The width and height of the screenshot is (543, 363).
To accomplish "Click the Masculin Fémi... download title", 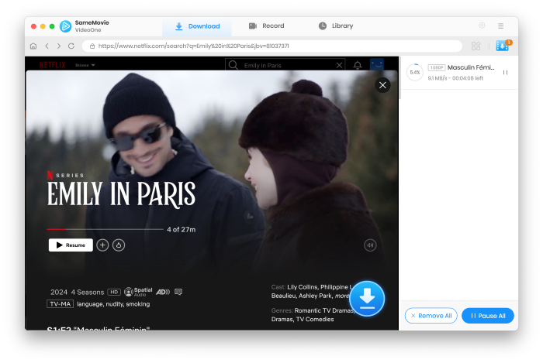I will point(471,67).
